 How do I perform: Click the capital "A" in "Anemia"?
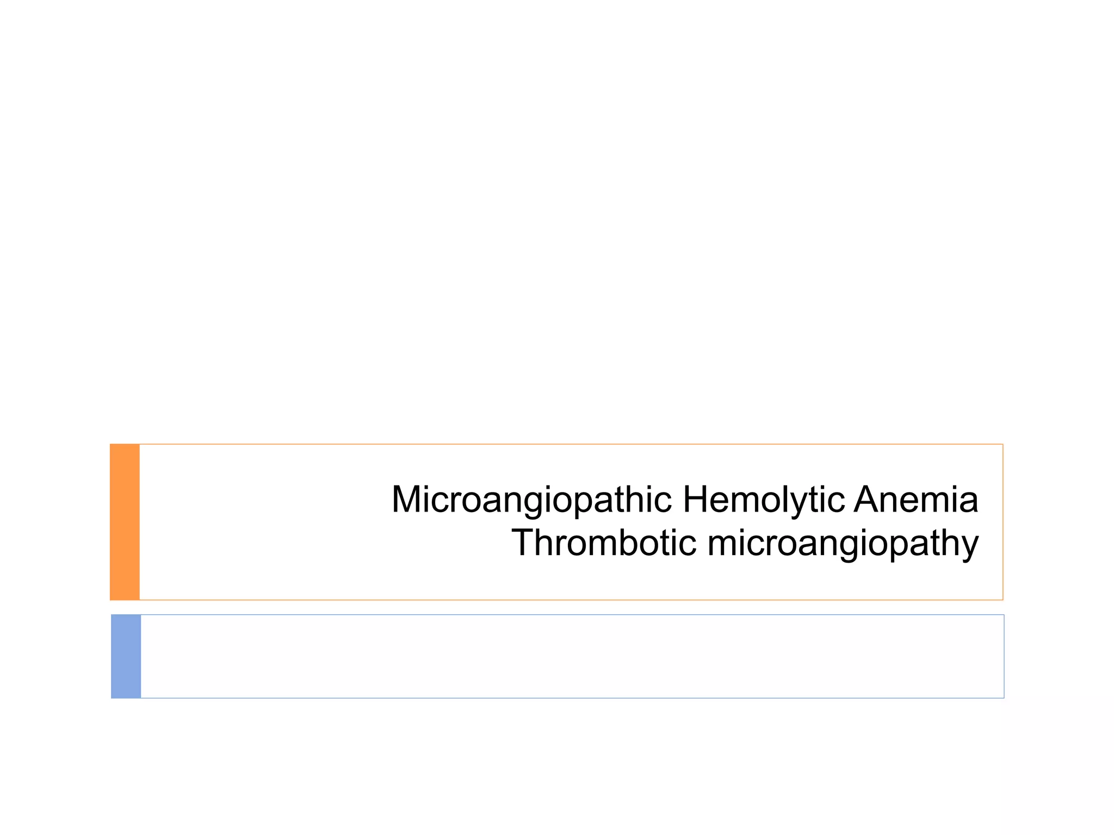[867, 500]
